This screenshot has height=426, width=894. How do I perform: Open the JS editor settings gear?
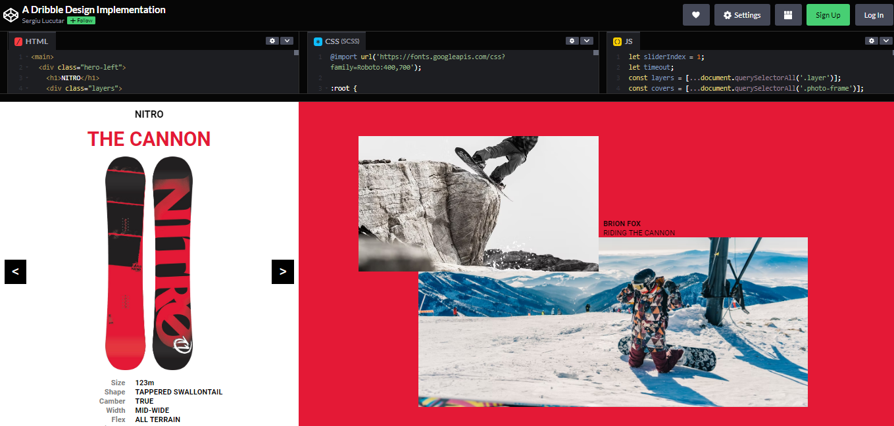[x=871, y=40]
